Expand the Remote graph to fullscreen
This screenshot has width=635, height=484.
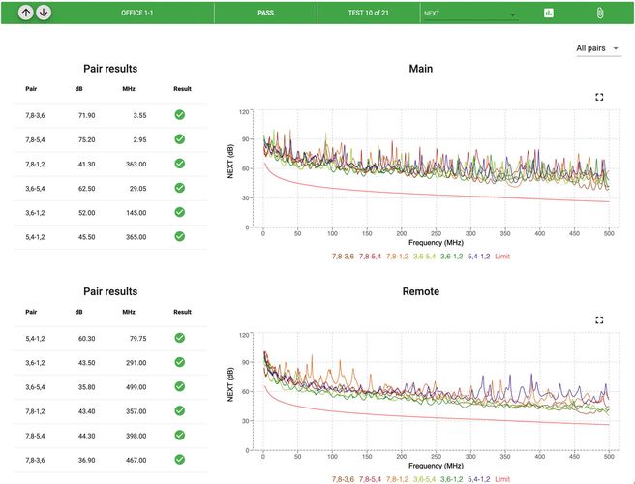tap(599, 319)
